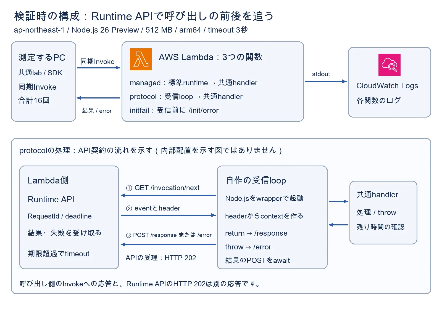Click the return → /response line
This screenshot has width=442, height=309.
(256, 233)
